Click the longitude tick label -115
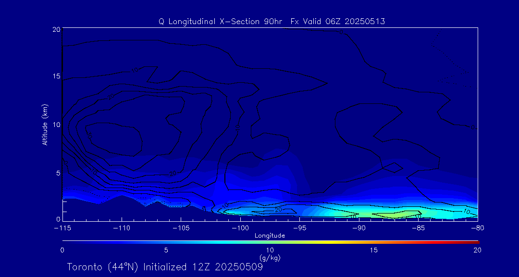 point(62,228)
